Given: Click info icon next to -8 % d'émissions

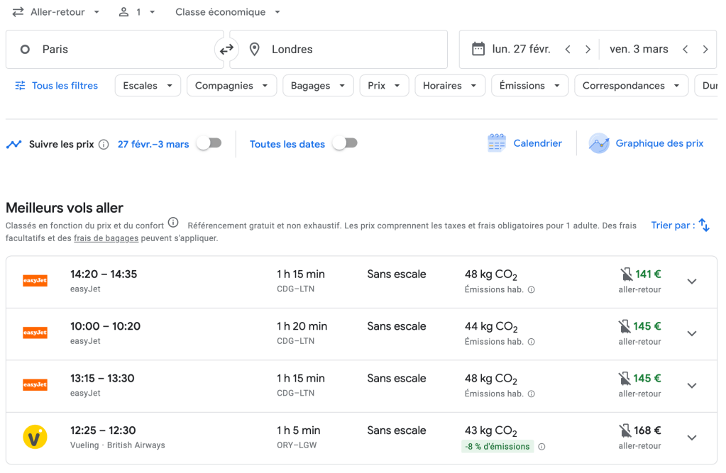Looking at the screenshot, I should click(x=541, y=447).
